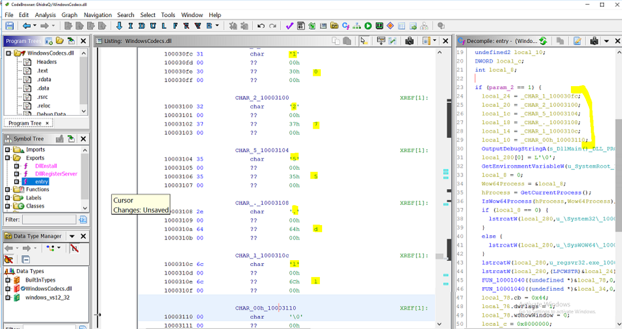Go to next different byte value (V) icon
This screenshot has height=329, width=622.
tap(198, 26)
